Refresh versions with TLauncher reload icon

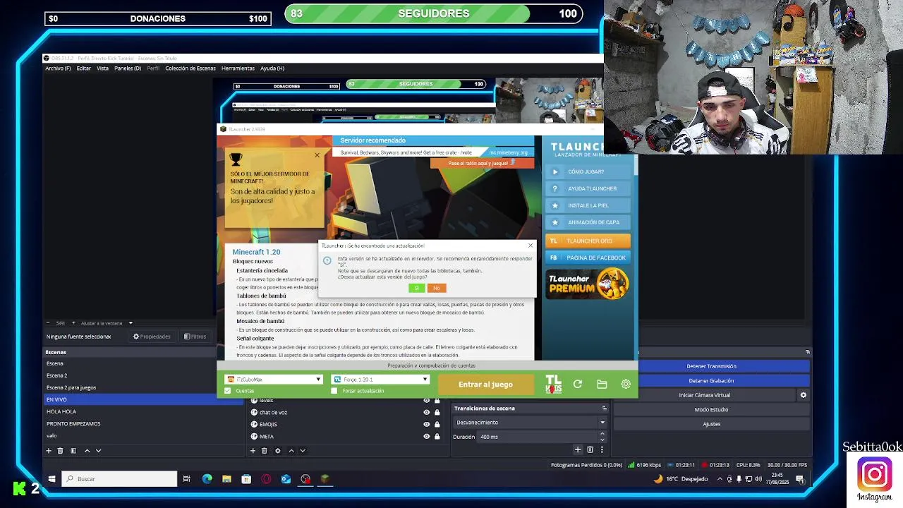(x=578, y=384)
